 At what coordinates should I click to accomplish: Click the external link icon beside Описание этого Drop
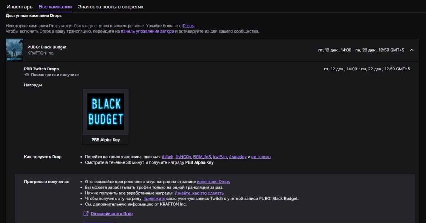[86, 214]
